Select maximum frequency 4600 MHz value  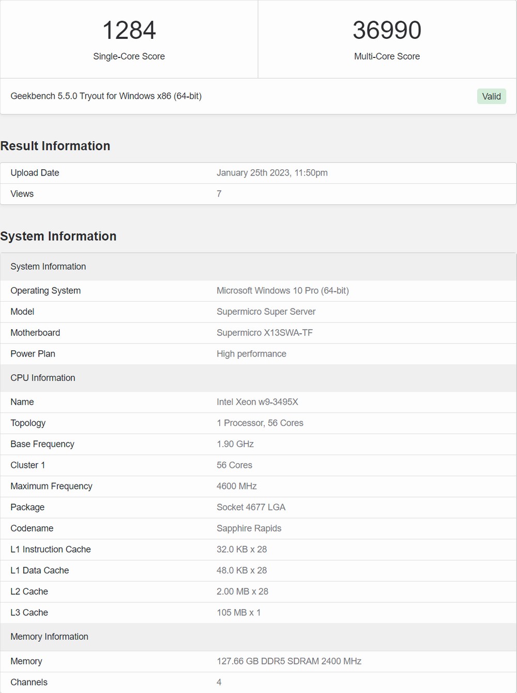237,486
